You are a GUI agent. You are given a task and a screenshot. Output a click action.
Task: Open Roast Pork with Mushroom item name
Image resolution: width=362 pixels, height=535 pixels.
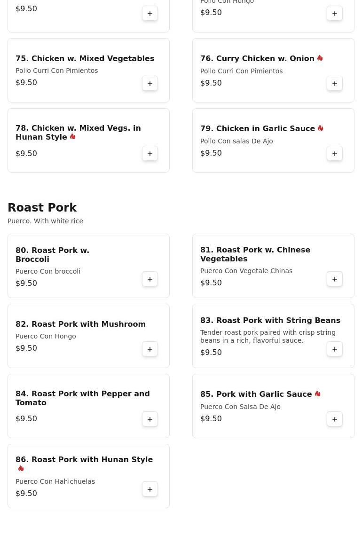[x=80, y=324]
